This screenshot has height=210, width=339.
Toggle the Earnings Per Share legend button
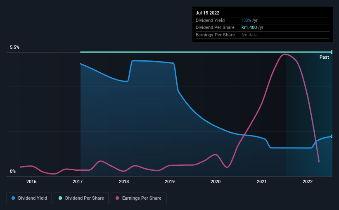(138, 198)
